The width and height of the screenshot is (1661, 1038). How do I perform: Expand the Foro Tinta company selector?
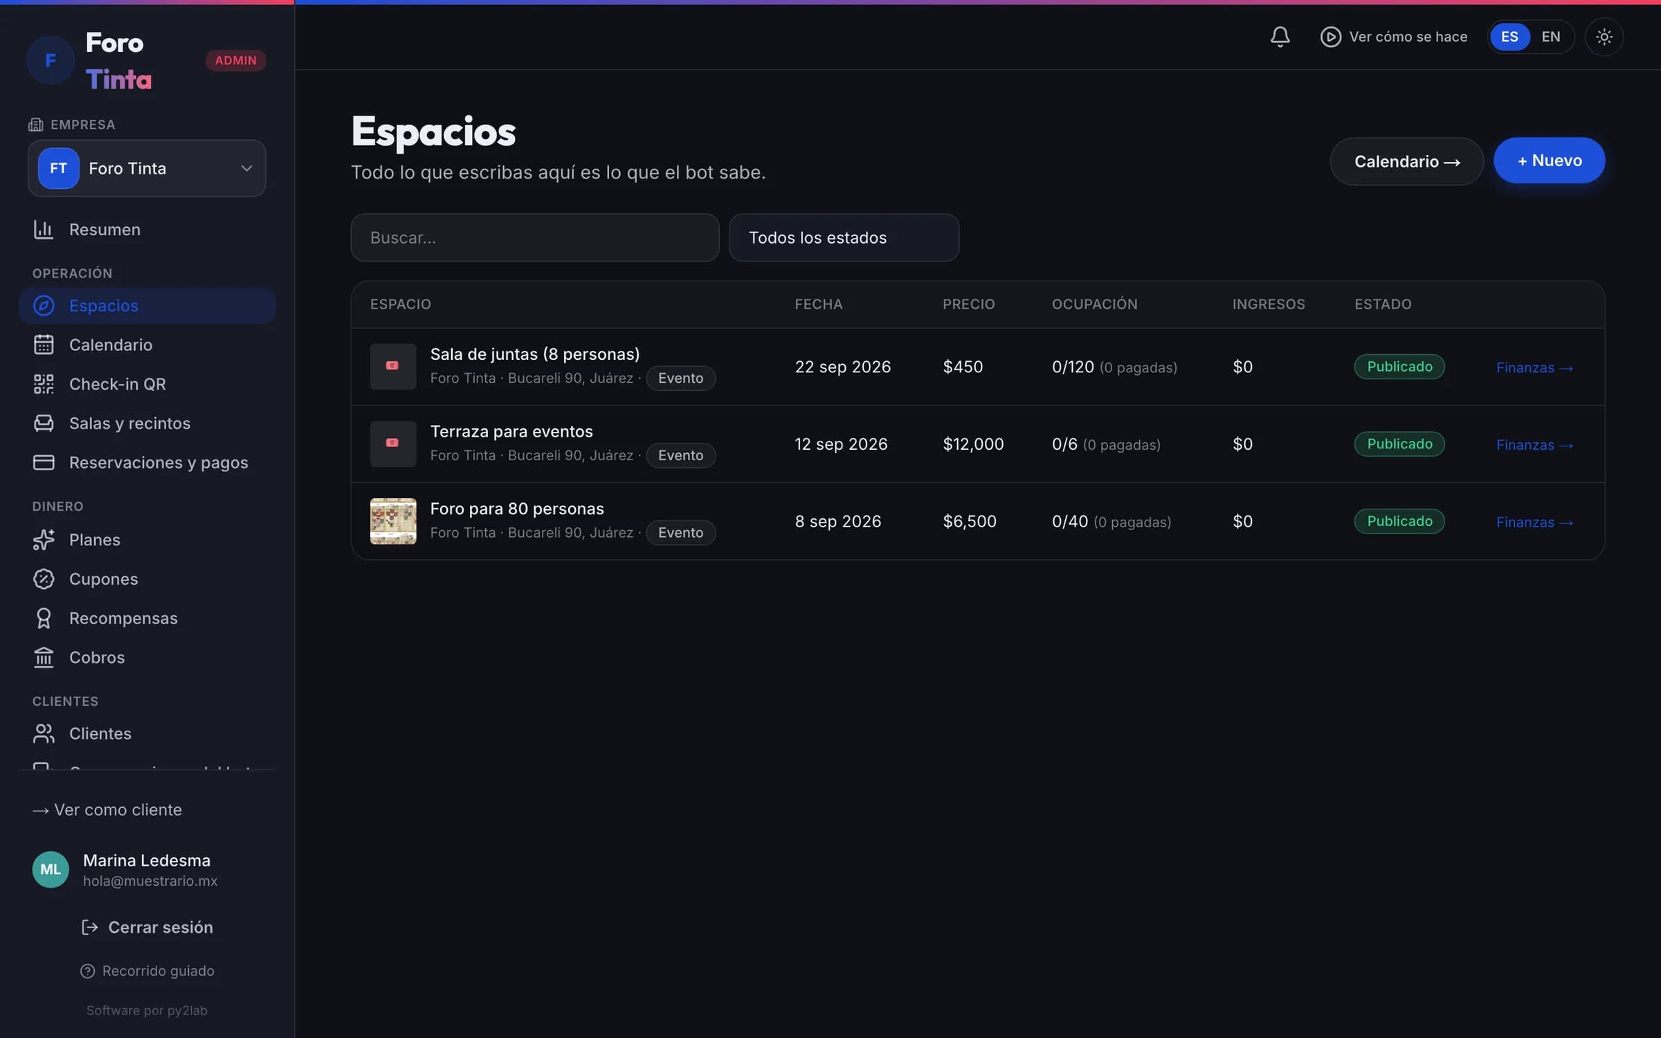[147, 168]
